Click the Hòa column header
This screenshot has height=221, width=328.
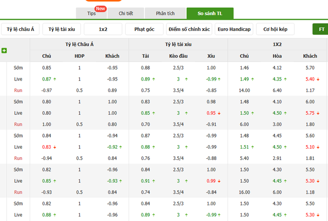(277, 56)
